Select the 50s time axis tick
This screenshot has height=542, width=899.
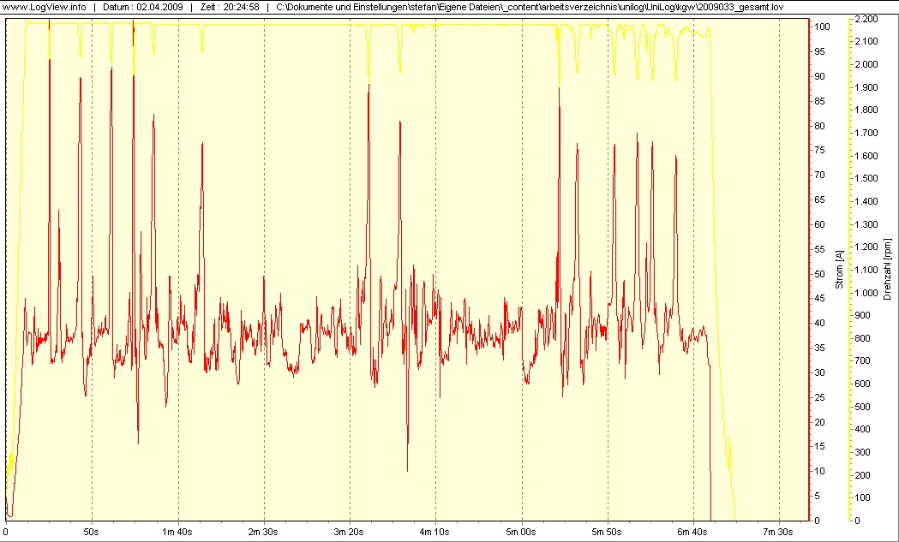click(92, 532)
